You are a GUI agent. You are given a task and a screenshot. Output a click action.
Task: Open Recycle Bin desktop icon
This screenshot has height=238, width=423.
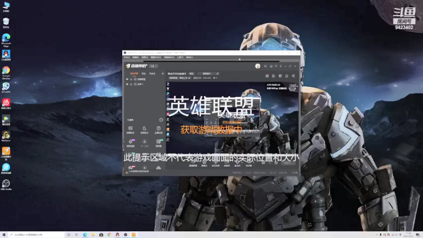[x=6, y=23]
